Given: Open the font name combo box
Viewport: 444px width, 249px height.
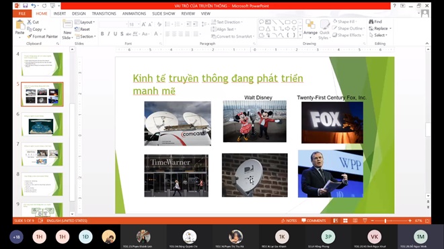Looking at the screenshot, I should 114,25.
